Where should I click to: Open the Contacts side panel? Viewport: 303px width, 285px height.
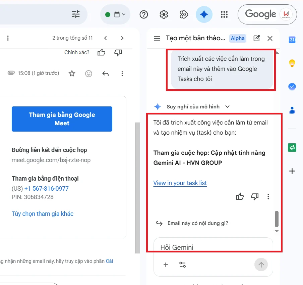292,110
